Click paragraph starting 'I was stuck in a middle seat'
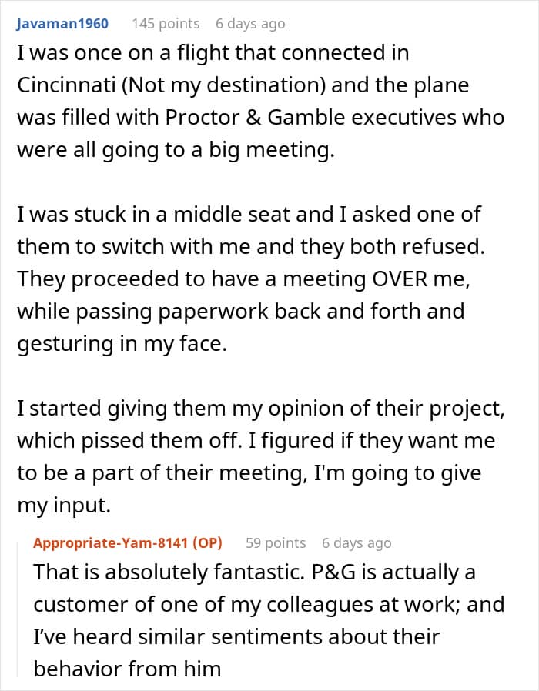This screenshot has height=691, width=539. (251, 279)
